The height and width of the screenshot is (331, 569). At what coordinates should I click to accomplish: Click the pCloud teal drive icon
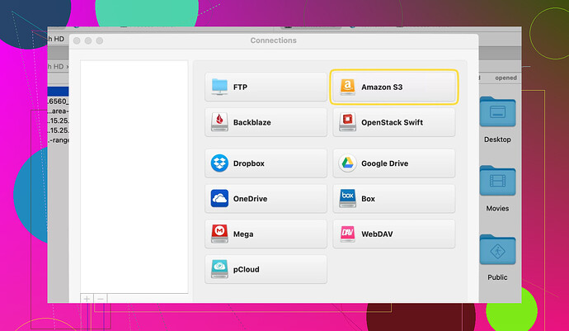(219, 269)
